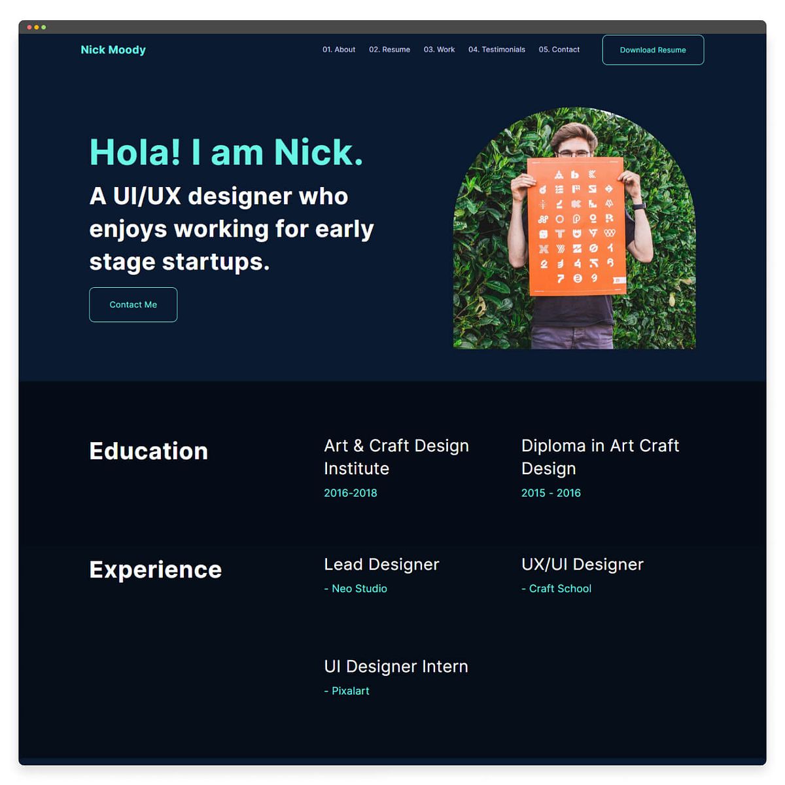785x785 pixels.
Task: Click the Experience section heading
Action: point(155,569)
